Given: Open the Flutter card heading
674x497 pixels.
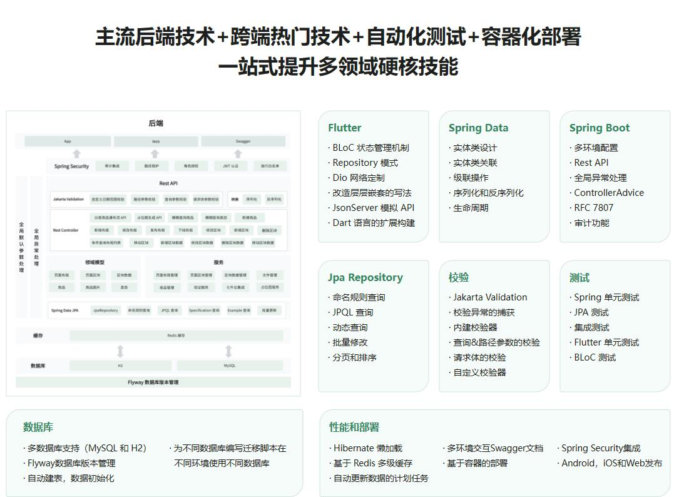Looking at the screenshot, I should click(344, 128).
